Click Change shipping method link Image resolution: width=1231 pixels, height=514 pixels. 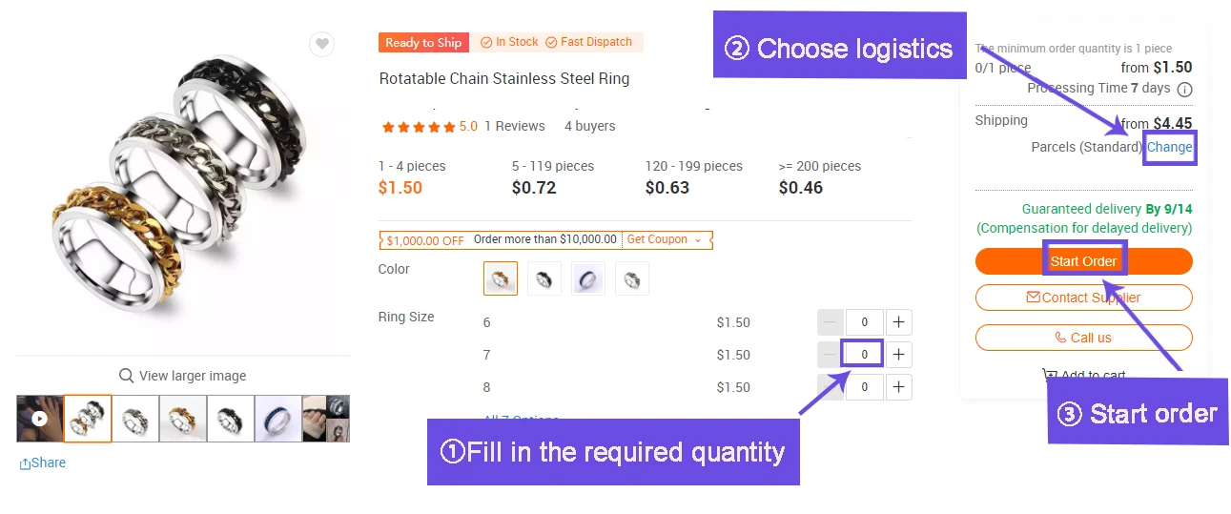(1169, 148)
